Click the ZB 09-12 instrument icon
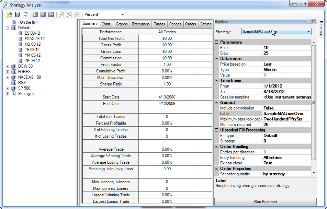The image size is (327, 209). click(20, 61)
